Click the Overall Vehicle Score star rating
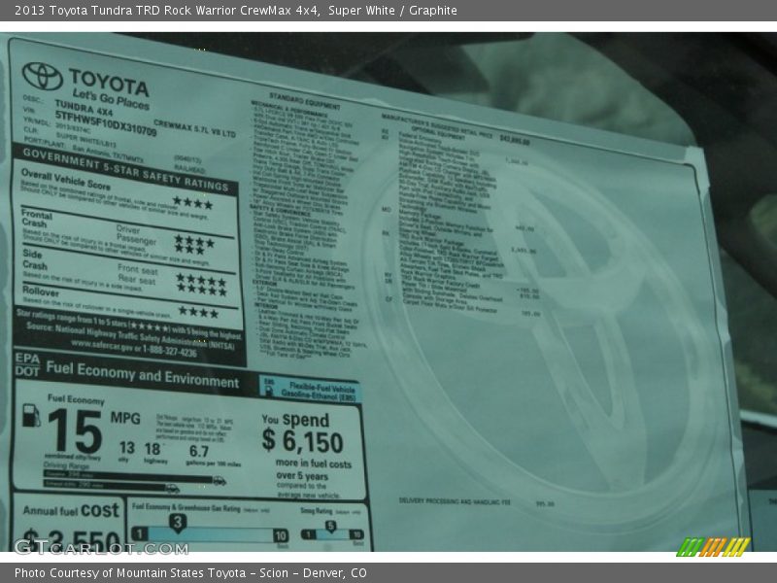 point(192,203)
